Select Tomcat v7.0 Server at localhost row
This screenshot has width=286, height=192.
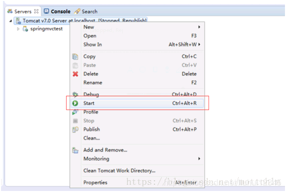click(x=81, y=21)
